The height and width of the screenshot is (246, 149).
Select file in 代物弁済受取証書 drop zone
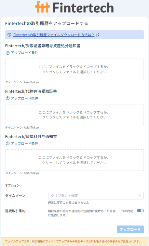74,115
